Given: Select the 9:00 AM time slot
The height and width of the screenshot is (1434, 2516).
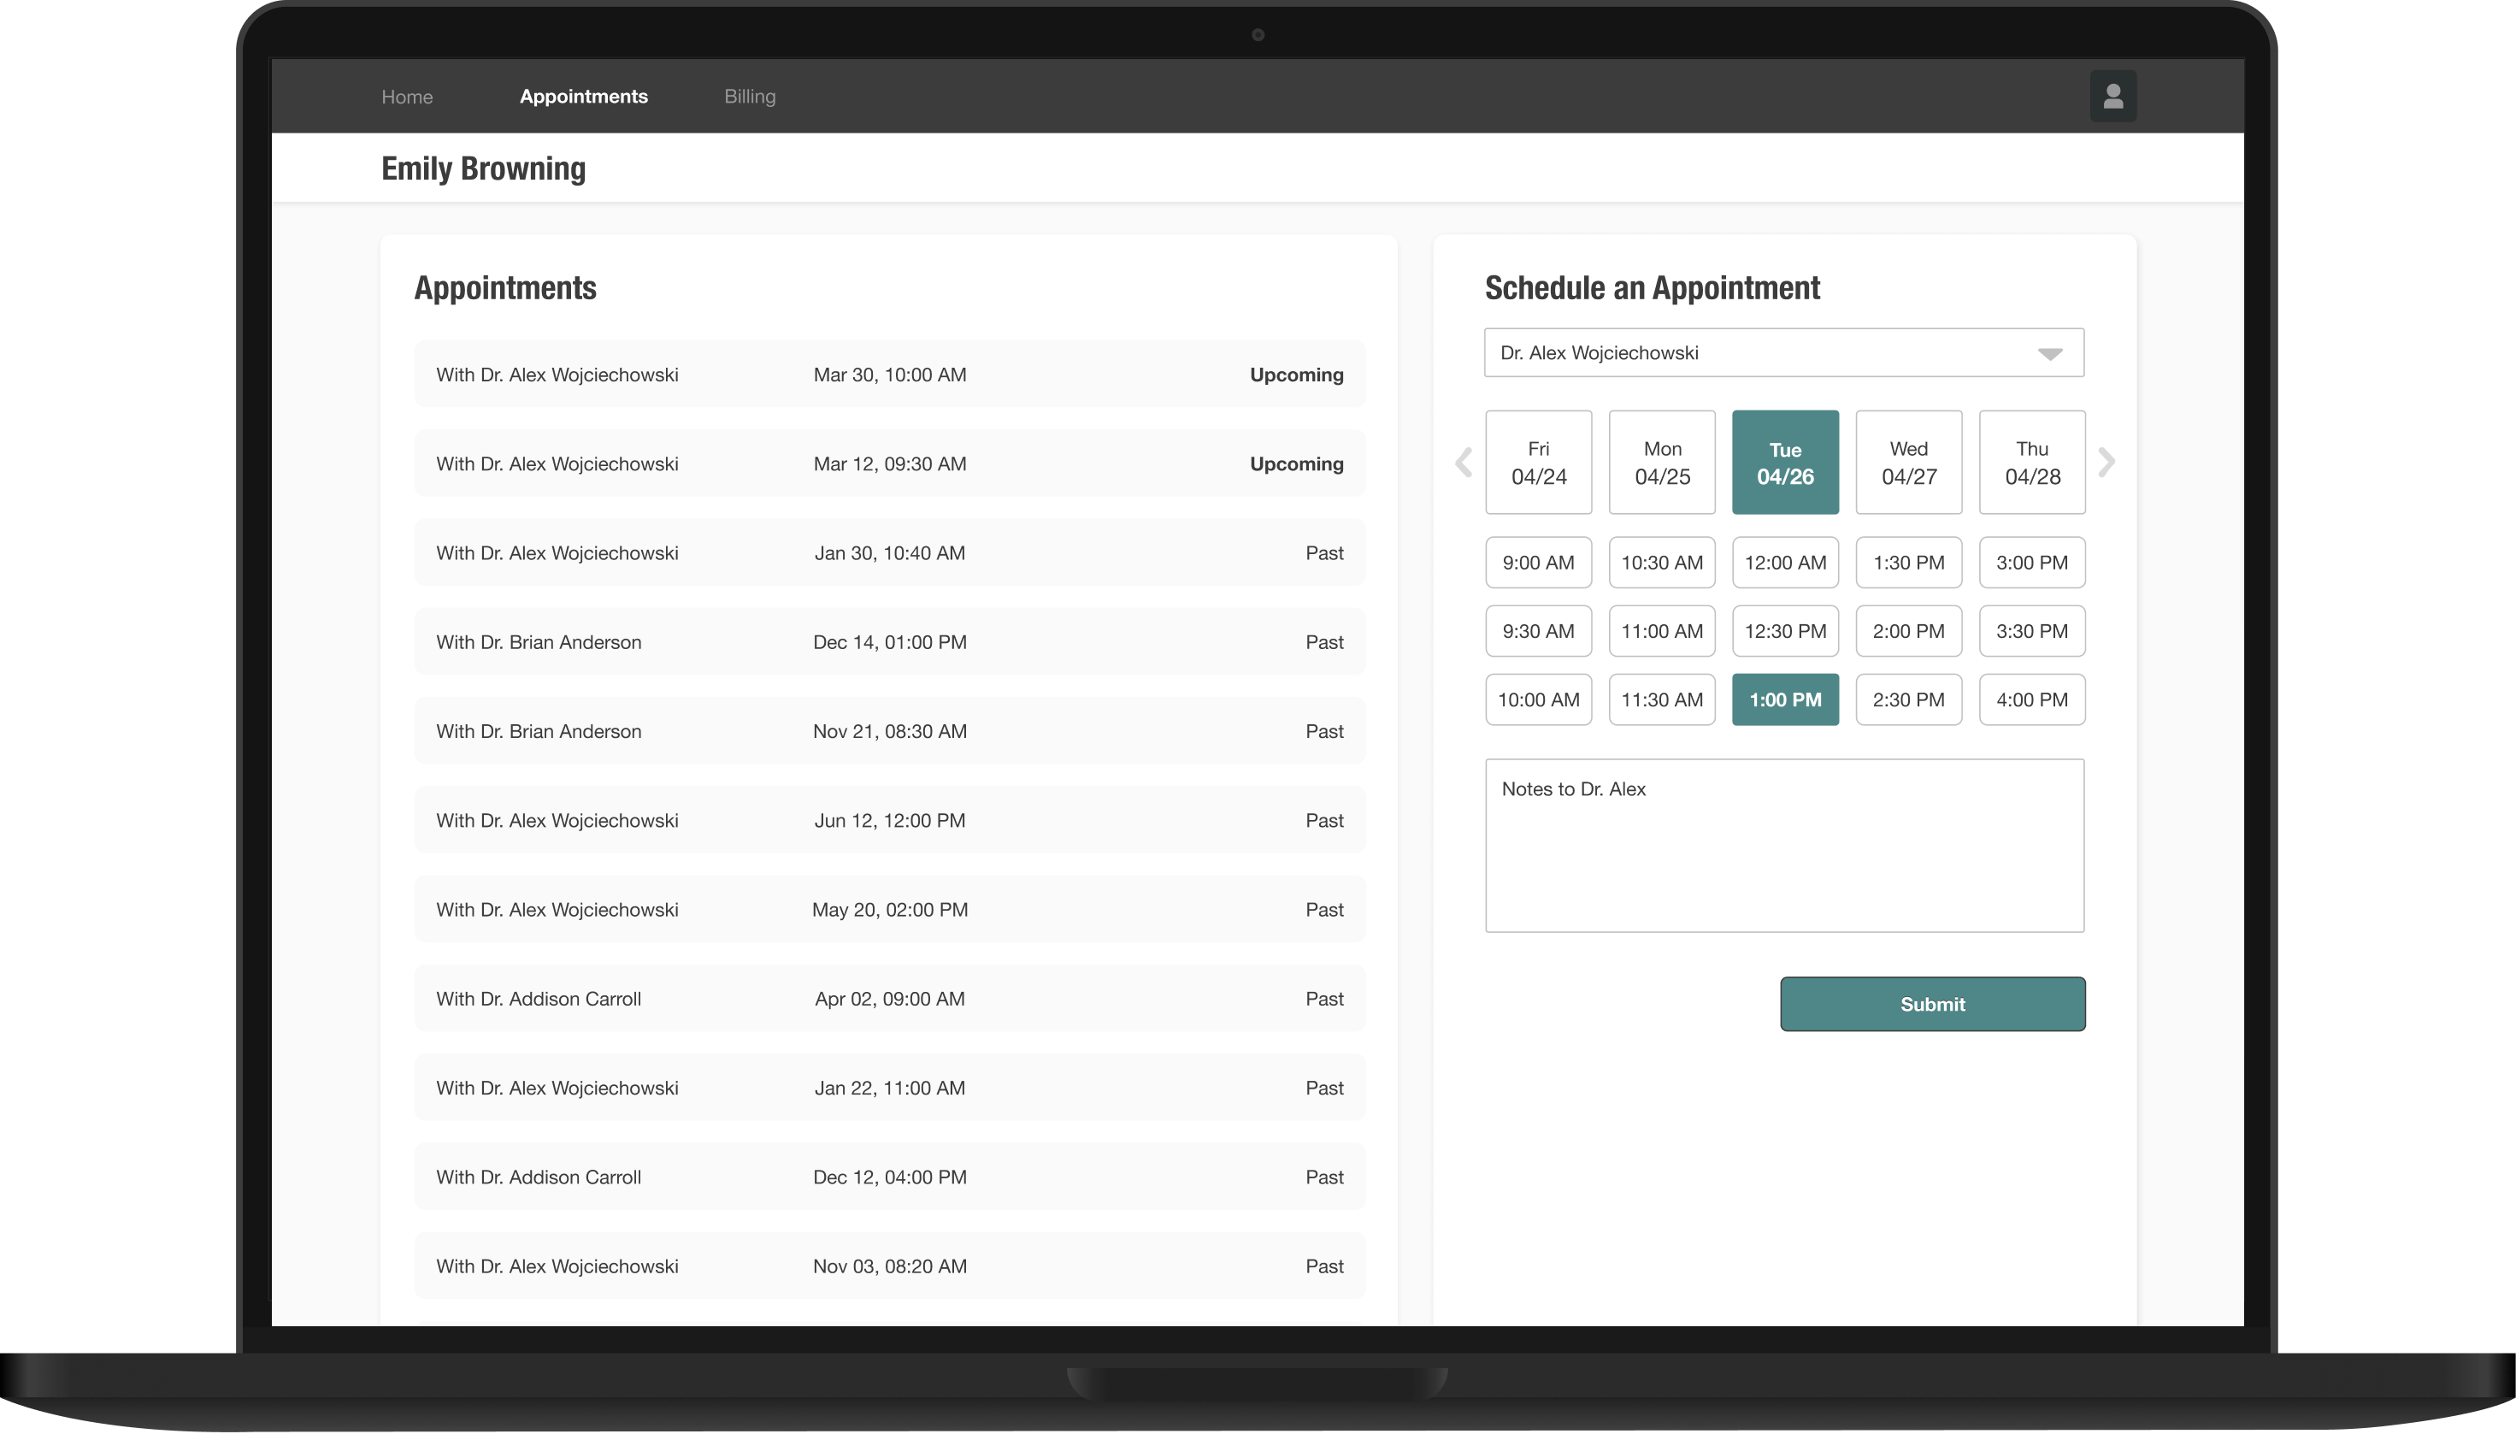Looking at the screenshot, I should (1537, 563).
